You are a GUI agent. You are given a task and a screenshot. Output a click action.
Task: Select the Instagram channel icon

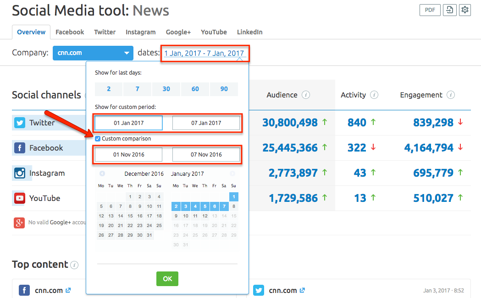tap(18, 173)
